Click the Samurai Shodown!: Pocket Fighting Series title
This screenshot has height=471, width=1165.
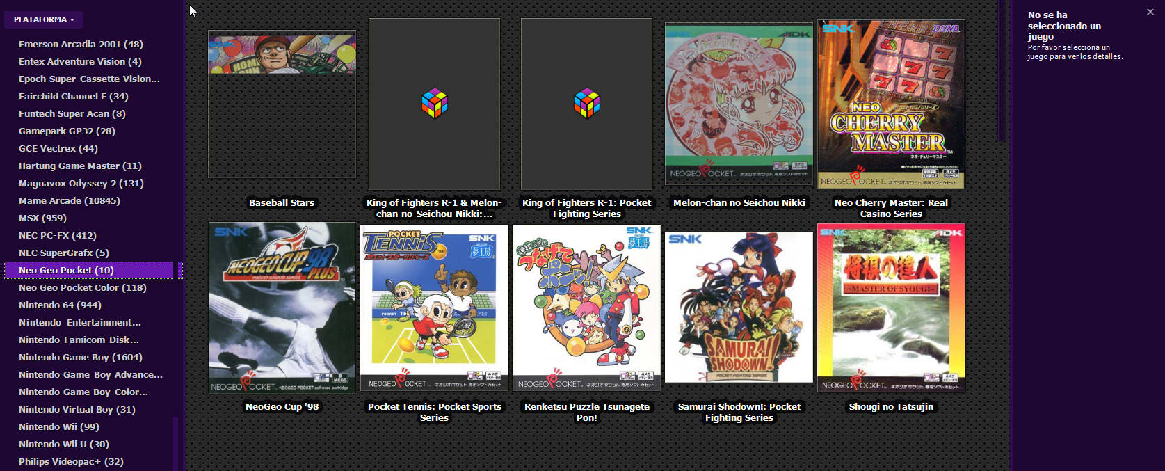tap(739, 412)
